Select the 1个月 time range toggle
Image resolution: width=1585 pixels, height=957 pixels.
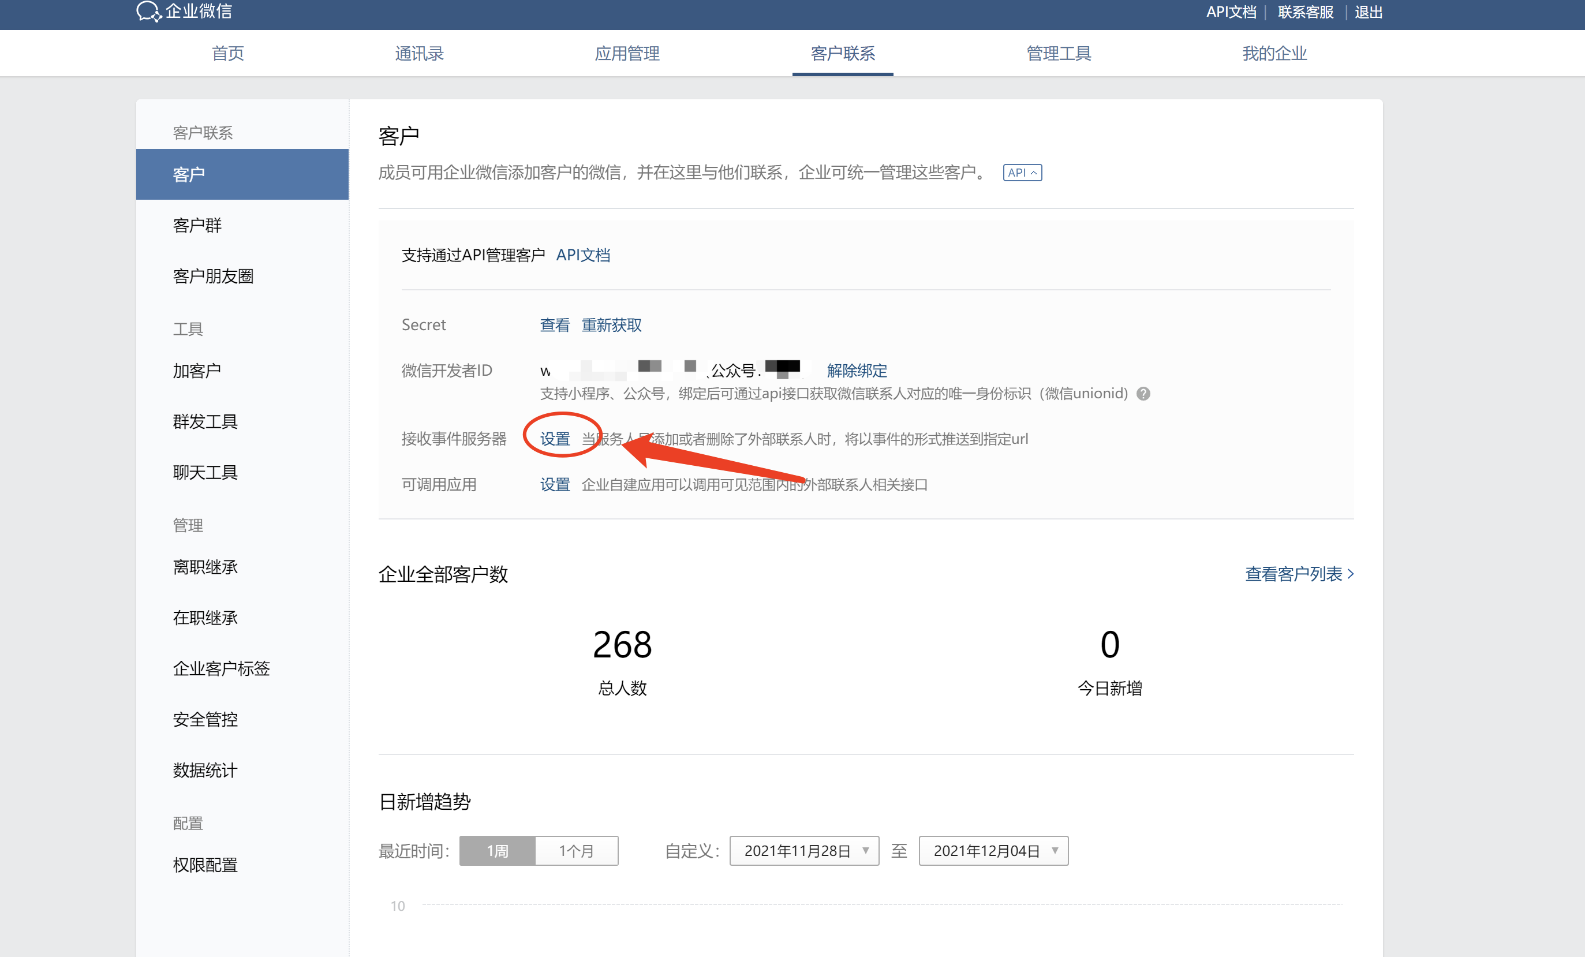point(577,851)
